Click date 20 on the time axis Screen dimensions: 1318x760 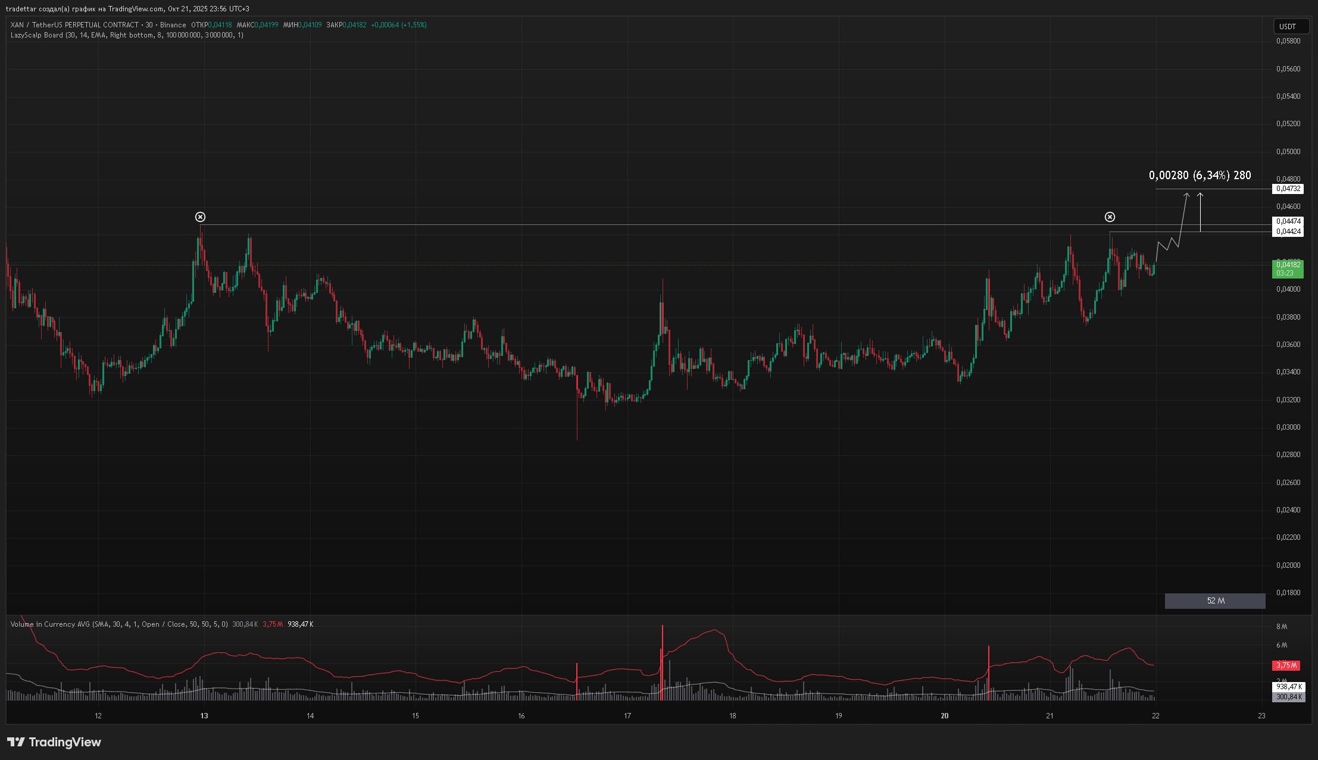coord(944,716)
